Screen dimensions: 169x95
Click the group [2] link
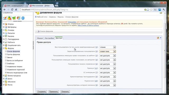point(96,47)
